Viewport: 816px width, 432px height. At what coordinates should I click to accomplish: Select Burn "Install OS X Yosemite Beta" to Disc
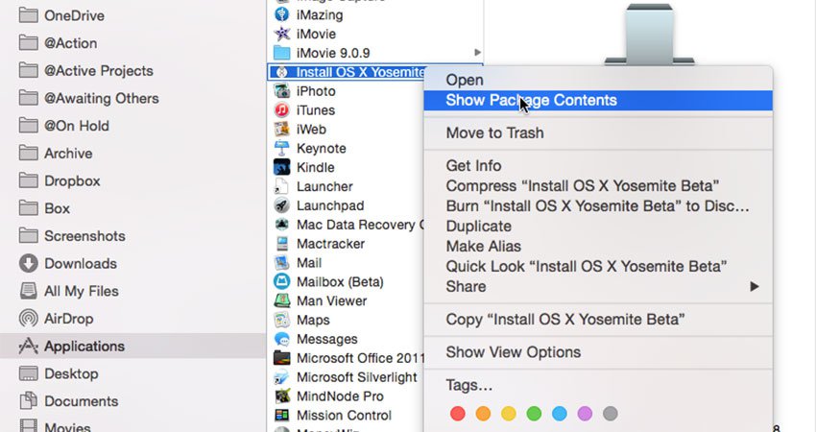[598, 206]
